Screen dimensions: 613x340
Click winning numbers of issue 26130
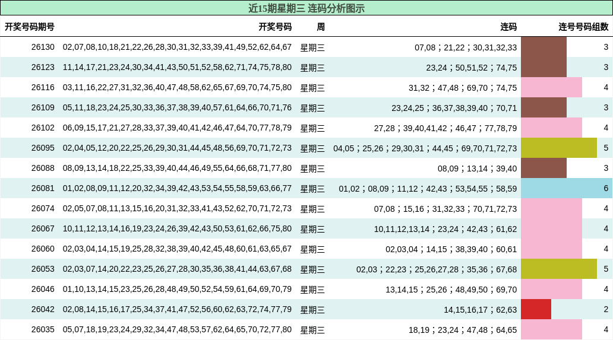177,47
